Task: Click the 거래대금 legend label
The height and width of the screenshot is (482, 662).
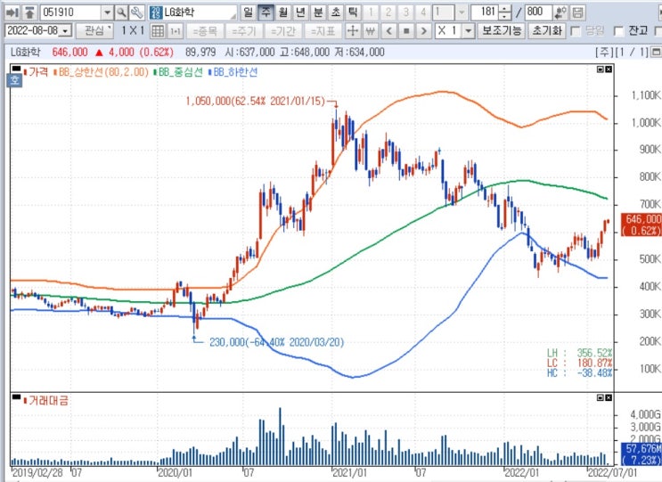Action: 48,400
